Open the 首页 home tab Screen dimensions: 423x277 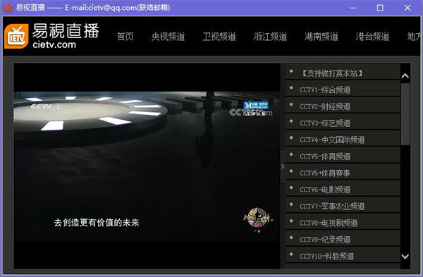point(125,37)
